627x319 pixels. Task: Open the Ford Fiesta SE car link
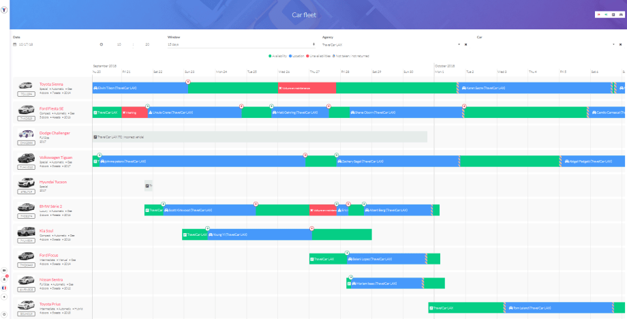point(52,108)
